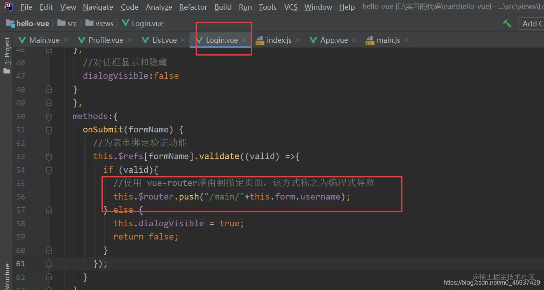The height and width of the screenshot is (290, 544).
Task: Click the hammer Build Project icon
Action: point(507,23)
